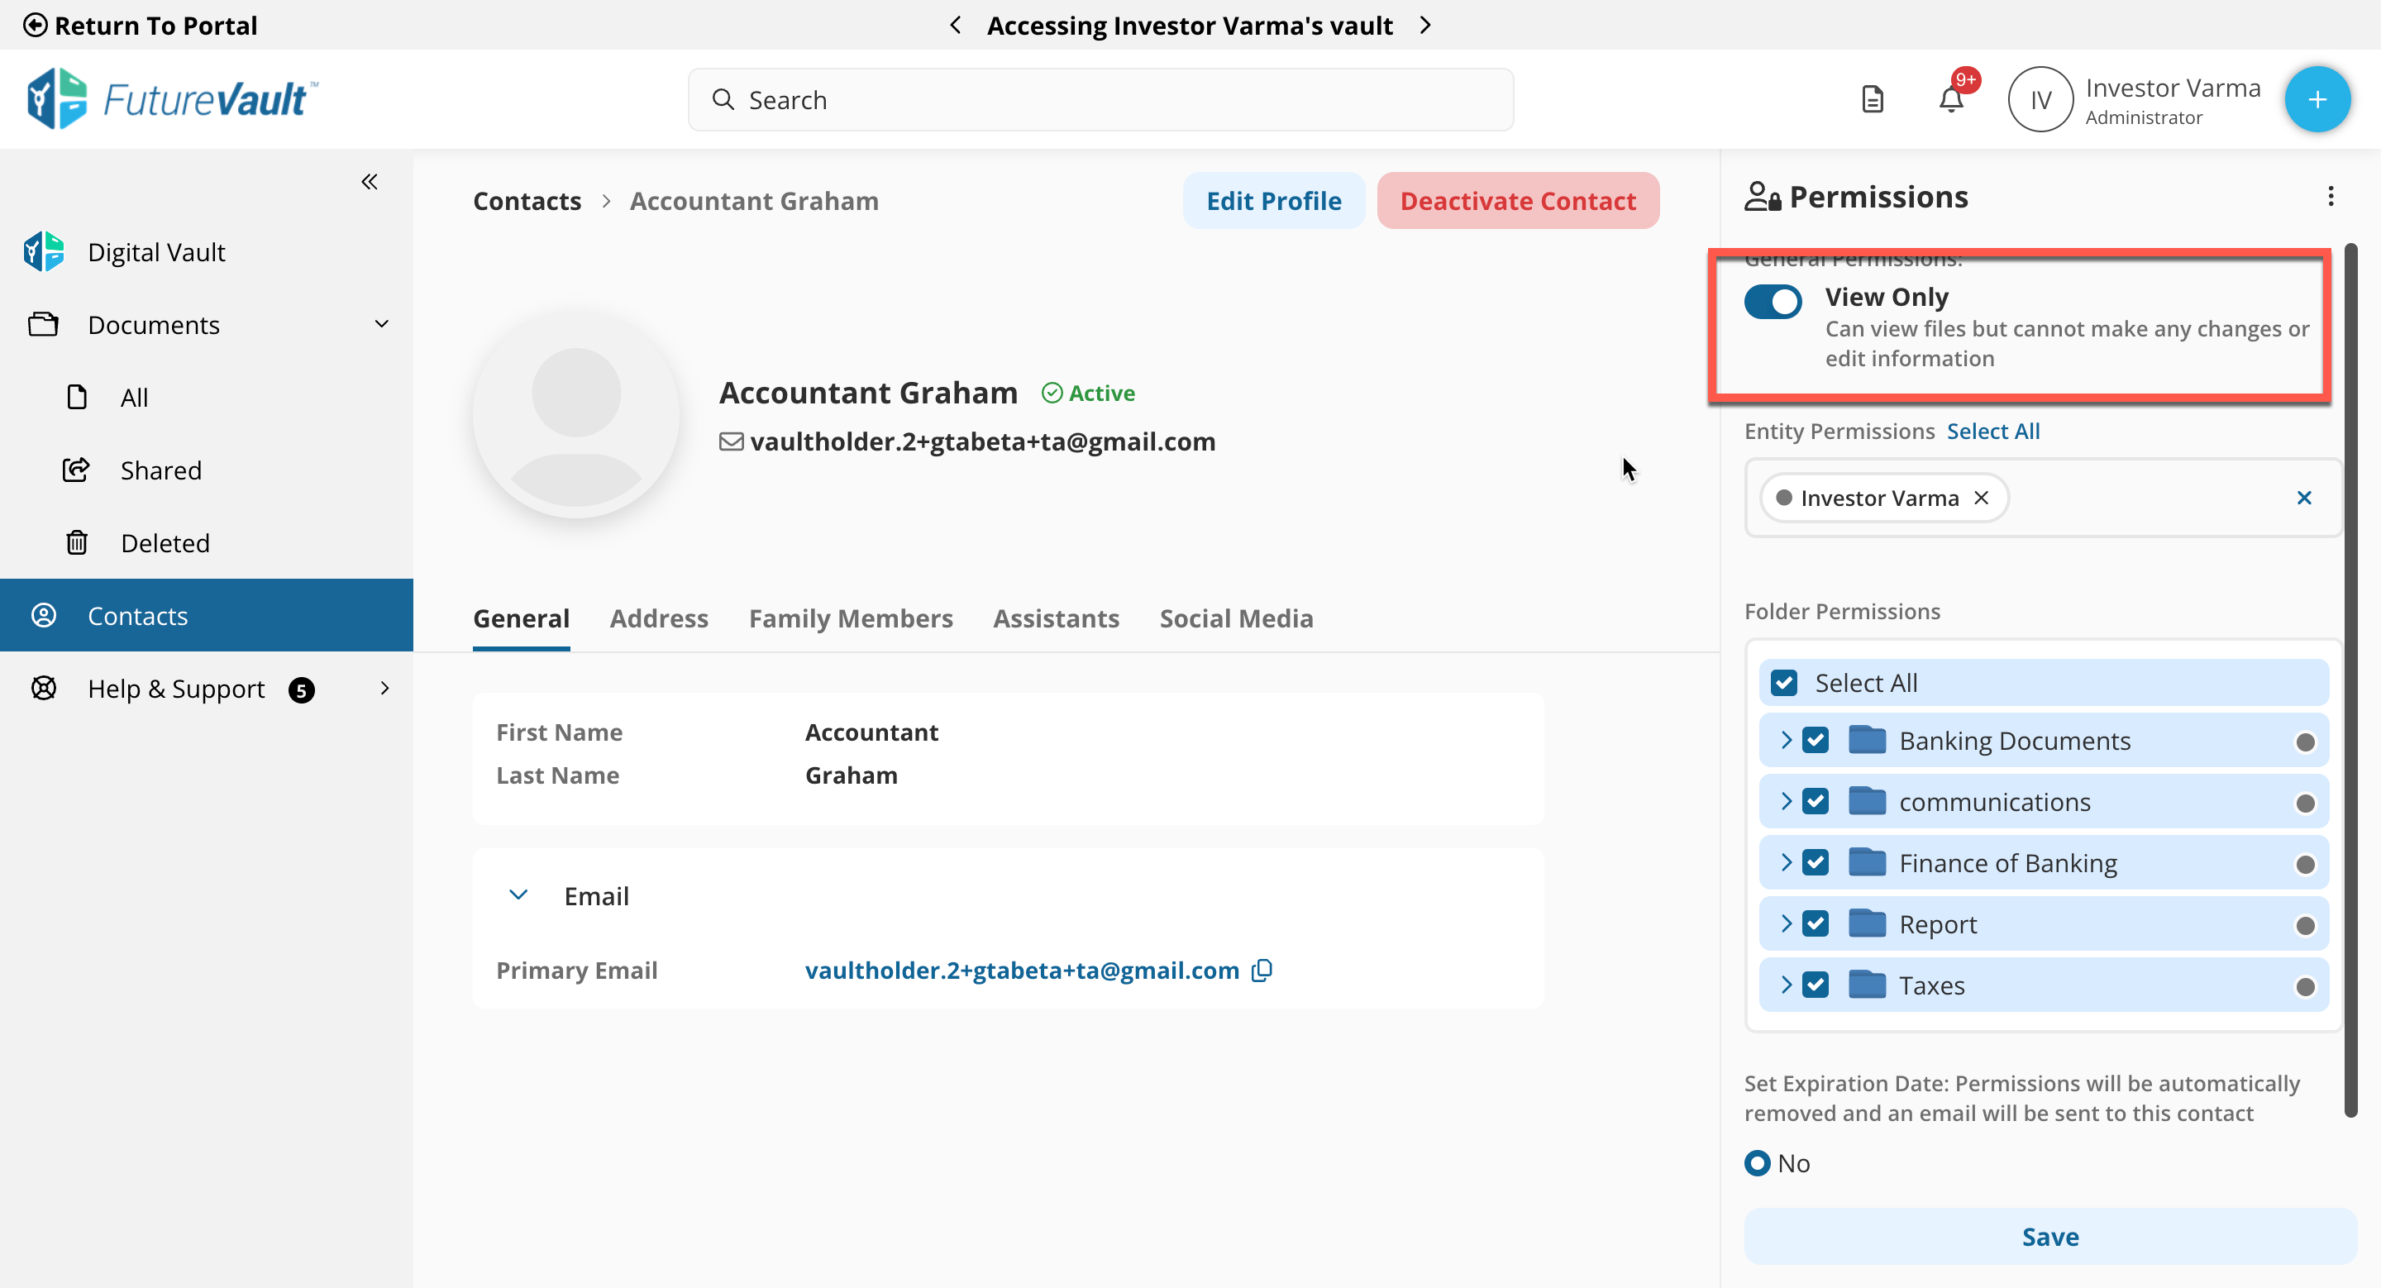Screen dimensions: 2381x1288
Task: Uncheck the Banking Documents folder checkbox
Action: coord(1815,740)
